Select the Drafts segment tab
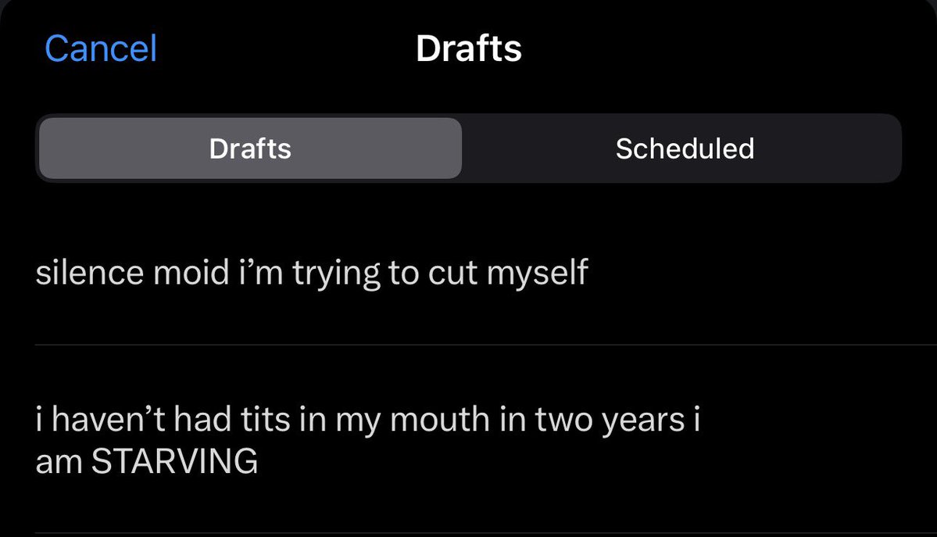937x537 pixels. click(x=250, y=149)
